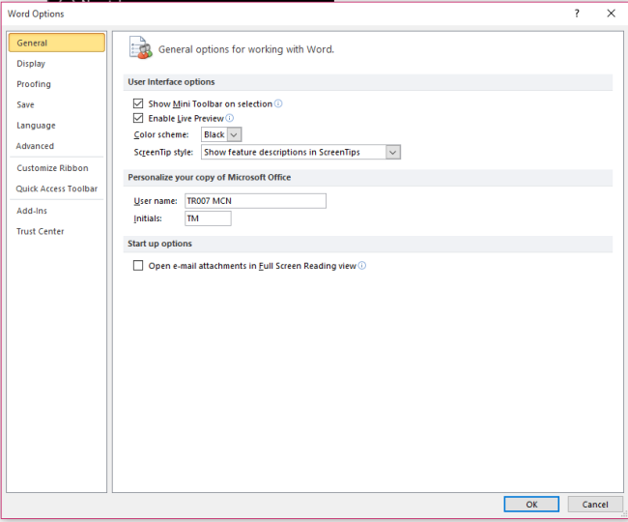
Task: Close the Word Options dialog
Action: pyautogui.click(x=611, y=14)
